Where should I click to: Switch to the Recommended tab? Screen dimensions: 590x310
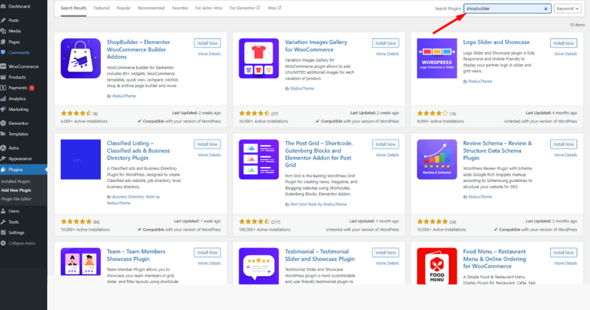tap(151, 8)
